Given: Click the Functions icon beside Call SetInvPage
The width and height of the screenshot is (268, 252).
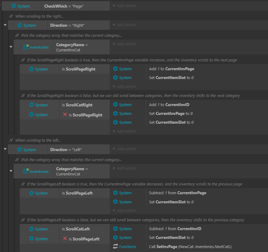Looking at the screenshot, I should [115, 247].
